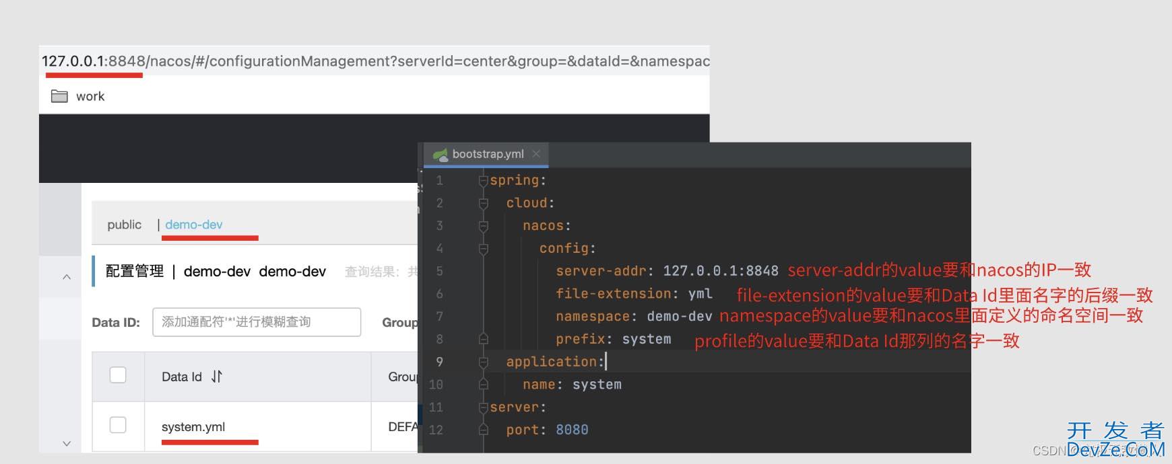
Task: Click the 配置管理 heading text
Action: click(x=135, y=271)
